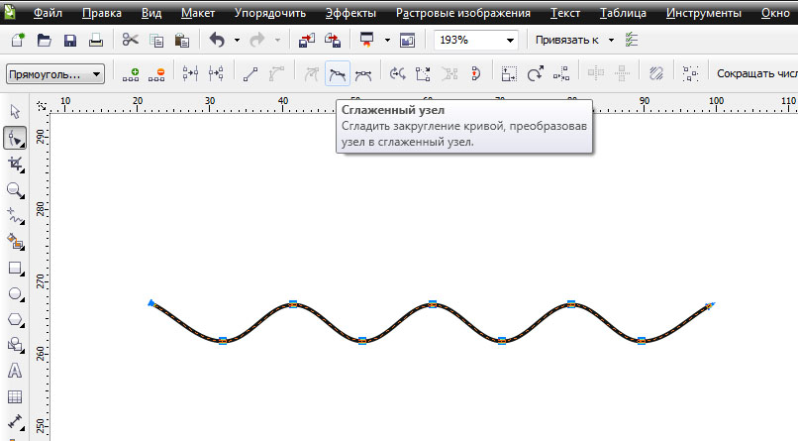Click the Open folder icon
The image size is (798, 441).
tap(45, 40)
